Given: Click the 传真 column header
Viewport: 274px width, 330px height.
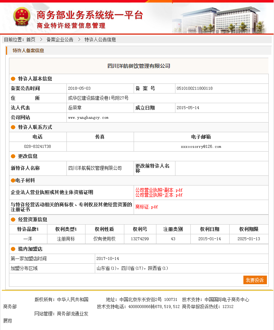Looking at the screenshot, I should tap(100, 137).
